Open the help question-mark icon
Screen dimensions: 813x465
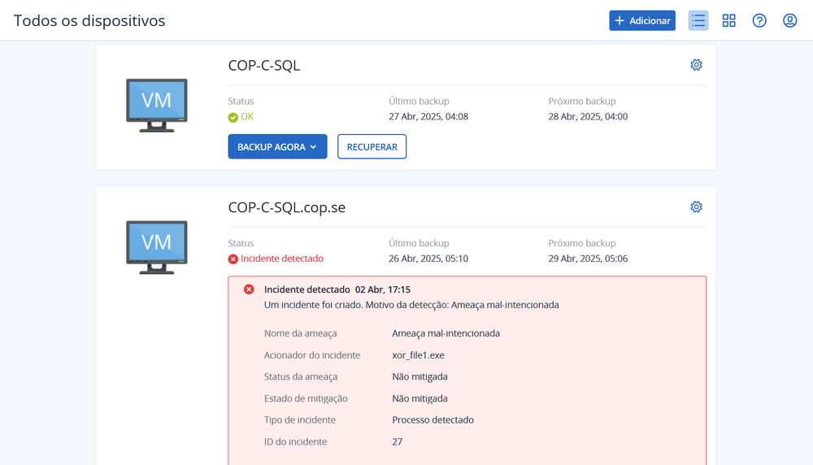(759, 21)
